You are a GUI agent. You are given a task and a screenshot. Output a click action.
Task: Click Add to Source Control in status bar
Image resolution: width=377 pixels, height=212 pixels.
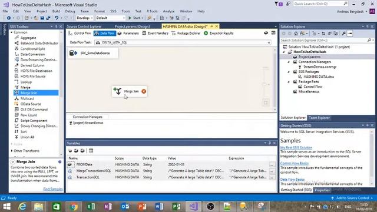[x=352, y=198]
